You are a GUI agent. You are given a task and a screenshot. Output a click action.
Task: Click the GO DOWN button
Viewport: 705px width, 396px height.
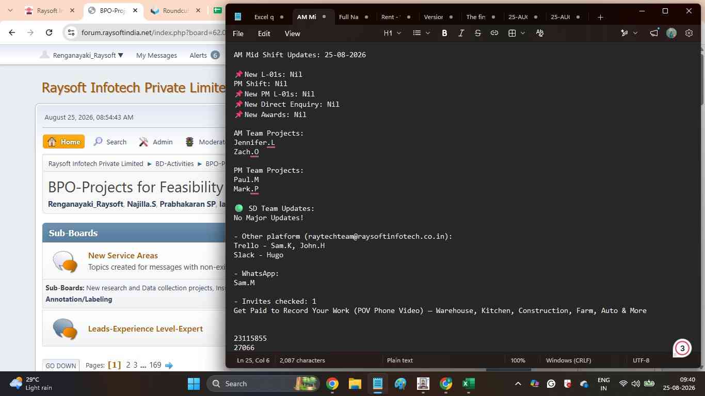tap(61, 366)
